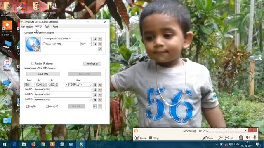The height and width of the screenshot is (148, 264).
Task: Select the This PC desktop icon
Action: coord(7,46)
